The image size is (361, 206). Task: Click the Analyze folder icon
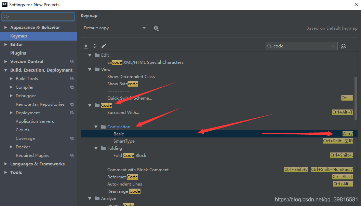click(97, 198)
